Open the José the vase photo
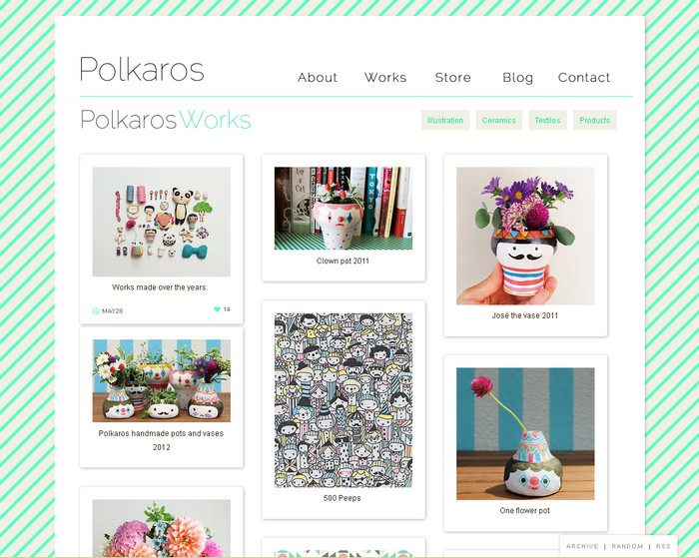 tap(525, 236)
